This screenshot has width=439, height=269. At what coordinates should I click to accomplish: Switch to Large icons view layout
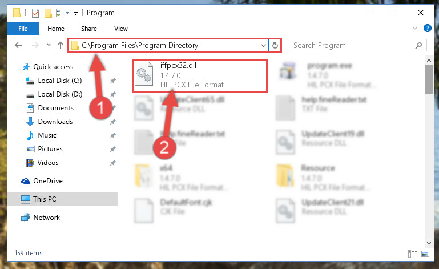[425, 254]
